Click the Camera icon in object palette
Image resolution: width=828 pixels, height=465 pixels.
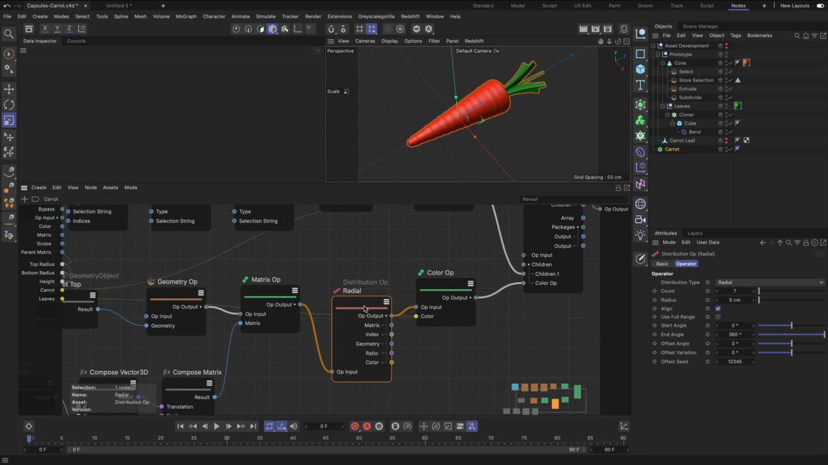pyautogui.click(x=640, y=220)
